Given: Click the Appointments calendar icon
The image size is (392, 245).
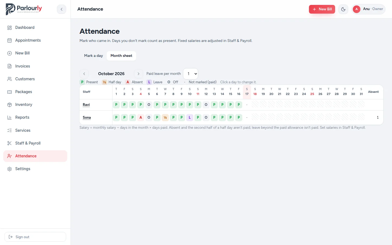Looking at the screenshot, I should (10, 40).
